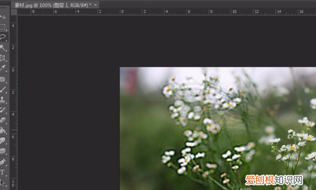316x190 pixels.
Task: Click the flower photo on the canvas
Action: coord(218,128)
